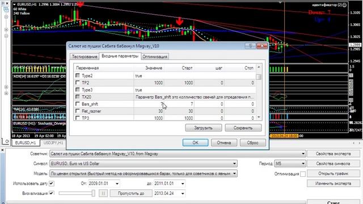Click the Bars_shift value cell
This screenshot has width=363, height=204.
click(149, 104)
